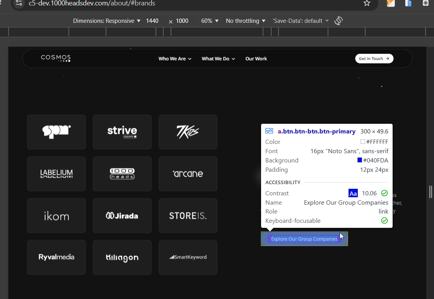434x299 pixels.
Task: Click the bookmark star icon in address bar
Action: [367, 3]
